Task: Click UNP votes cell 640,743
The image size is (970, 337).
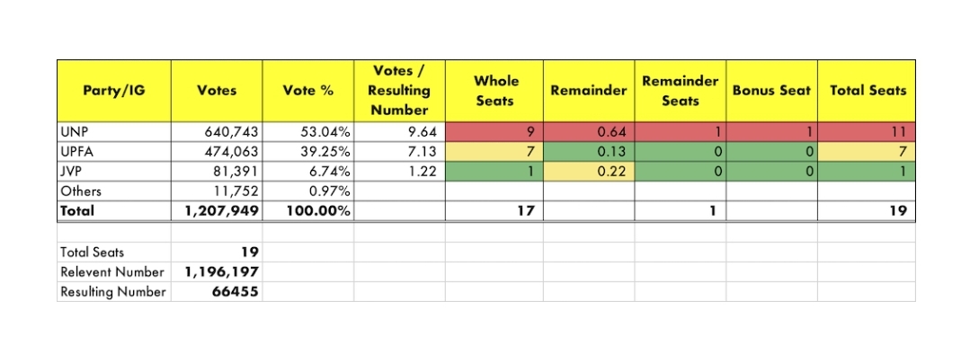Action: point(217,131)
